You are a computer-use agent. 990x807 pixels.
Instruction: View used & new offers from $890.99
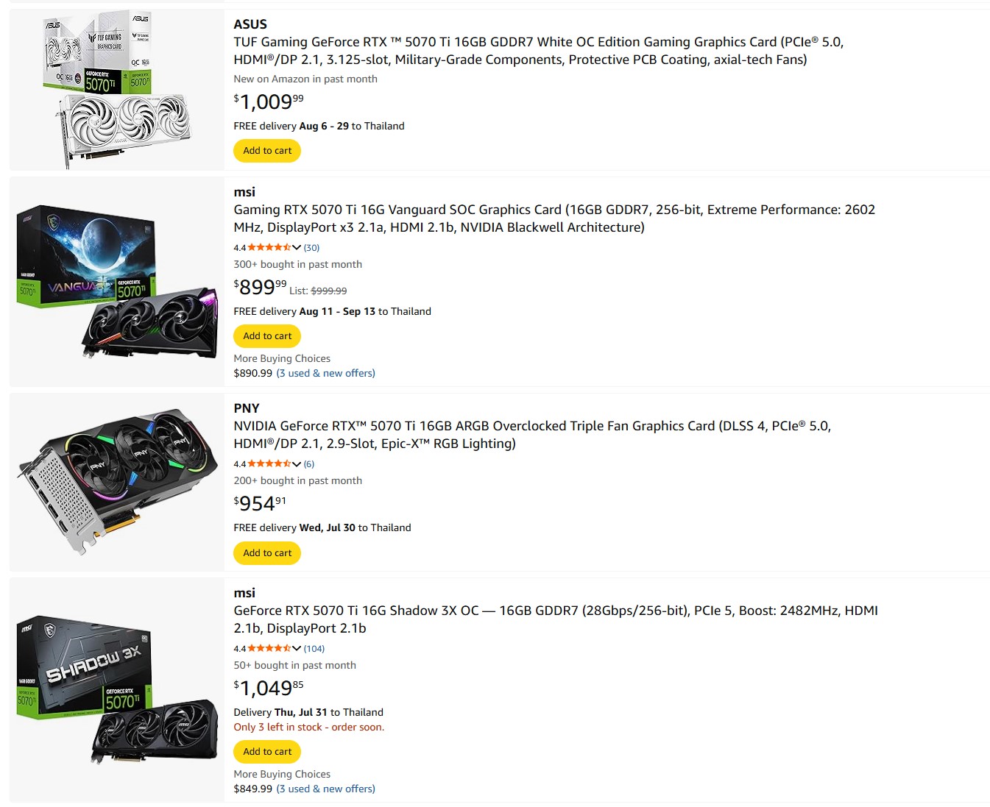[326, 374]
